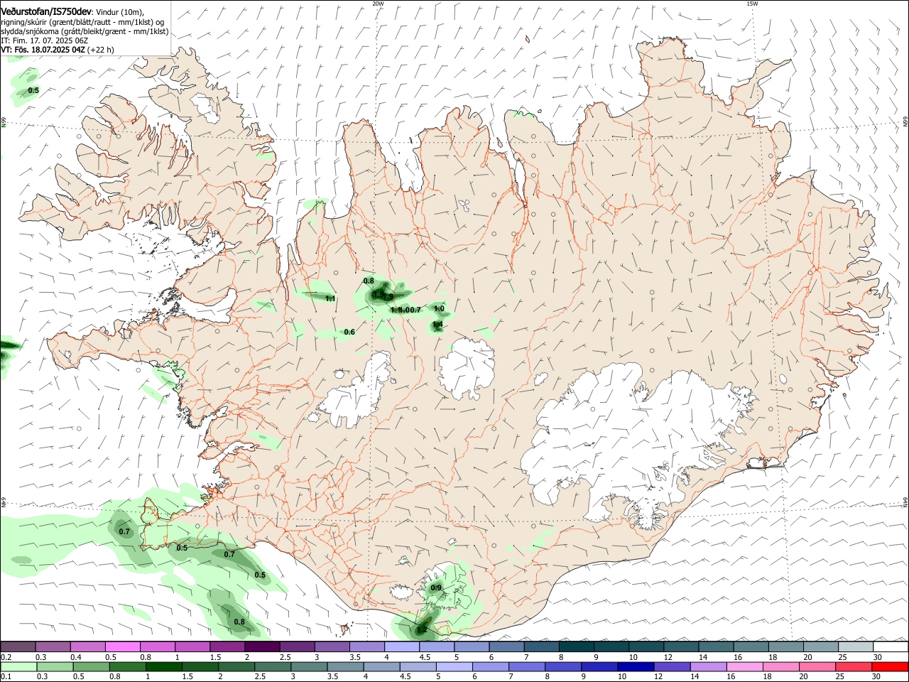The image size is (909, 682).
Task: Click the 1.4 precipitation value north of Hofsjökull
Action: pyautogui.click(x=437, y=325)
